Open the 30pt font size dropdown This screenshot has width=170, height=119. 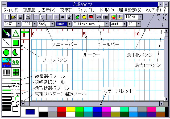[124, 24]
